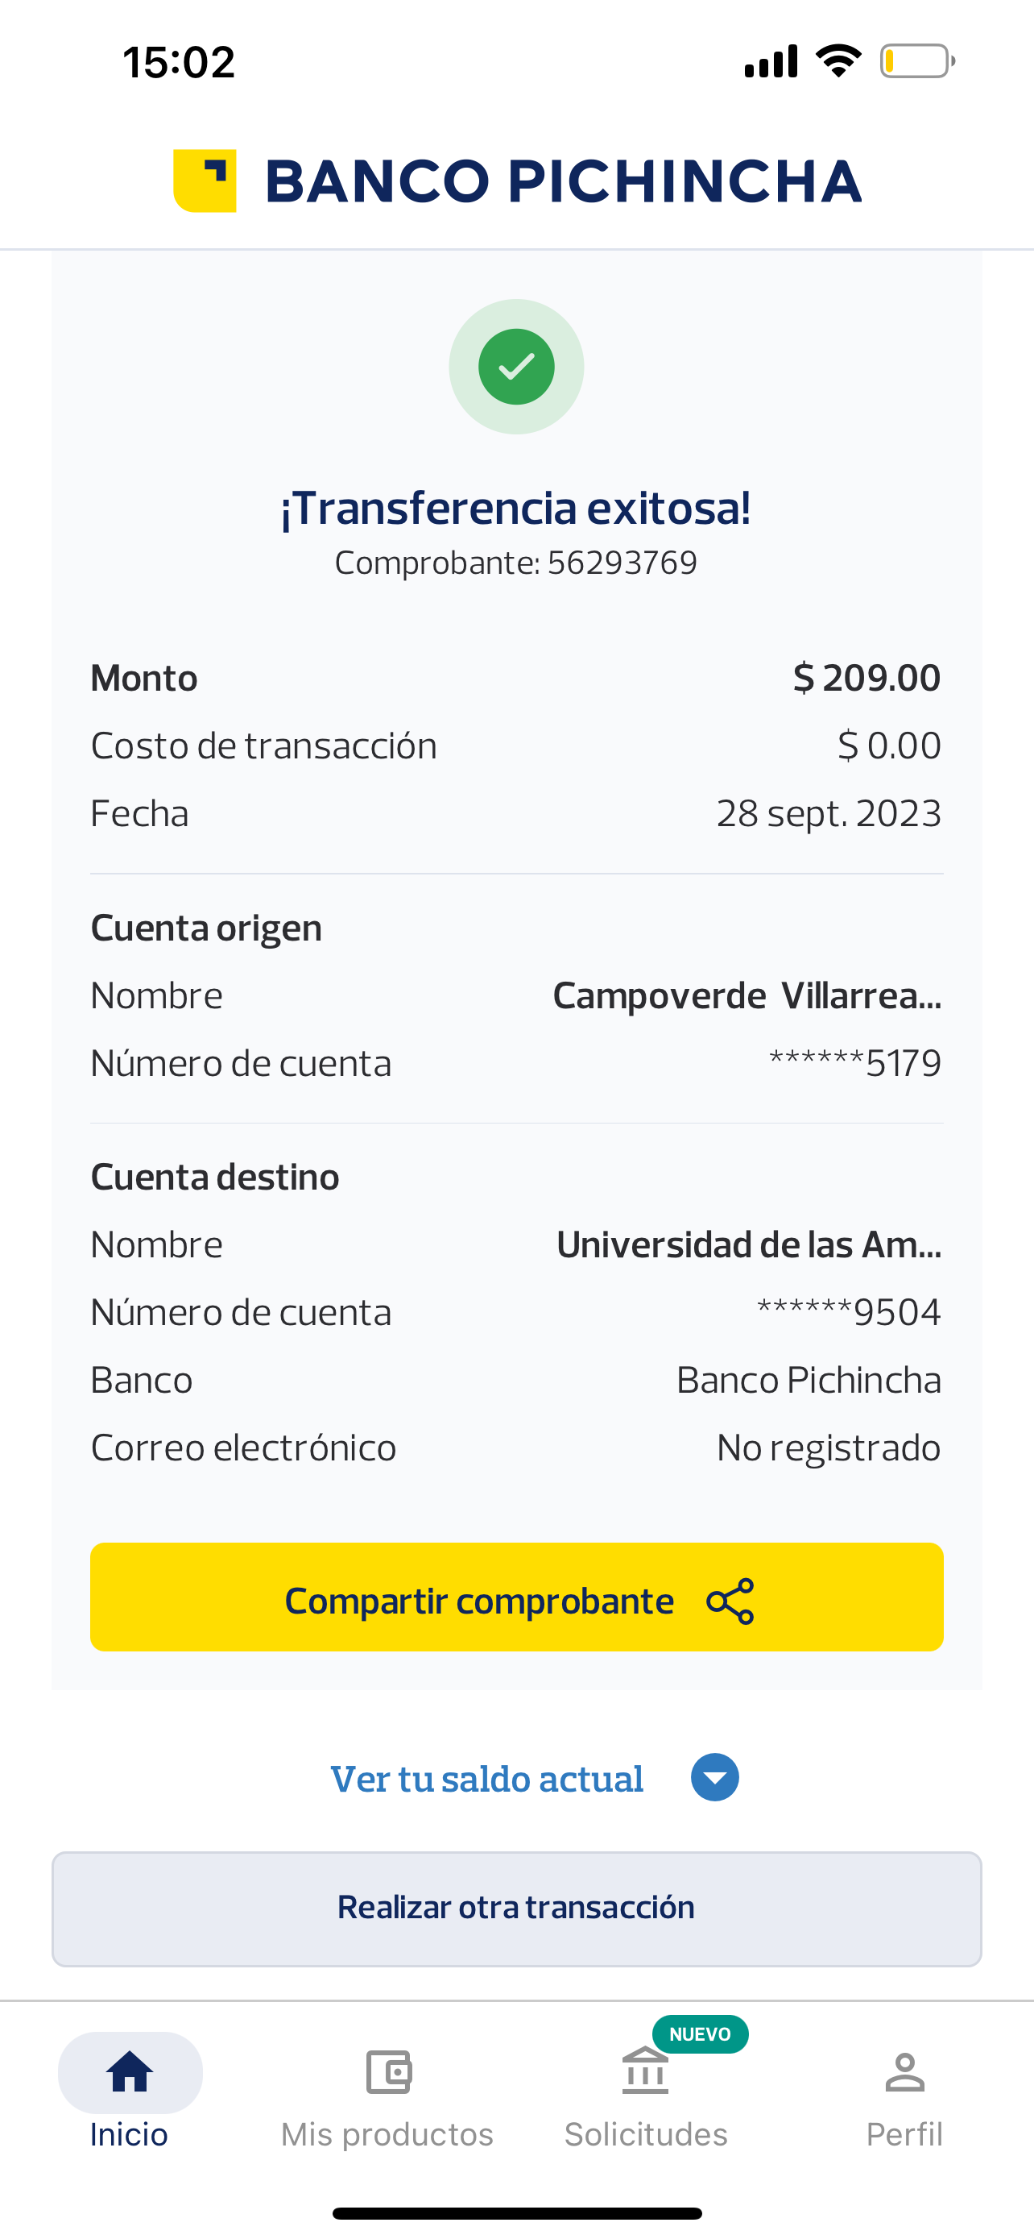Tap the Inicio home icon

pos(130,2072)
